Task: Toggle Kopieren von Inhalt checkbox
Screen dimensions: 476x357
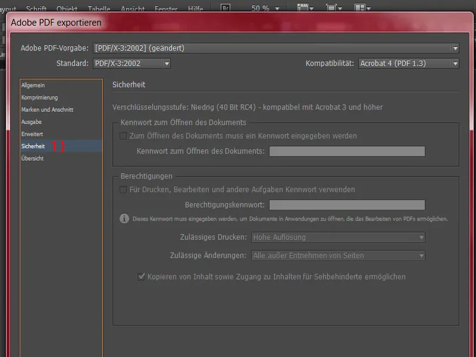Action: (141, 277)
